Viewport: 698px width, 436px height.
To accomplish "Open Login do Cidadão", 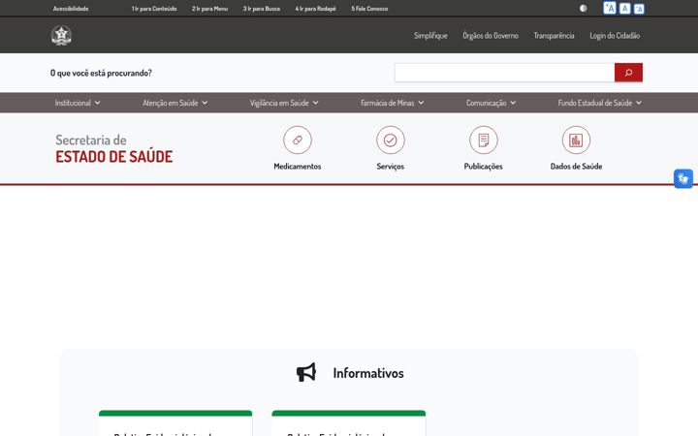I will click(615, 36).
